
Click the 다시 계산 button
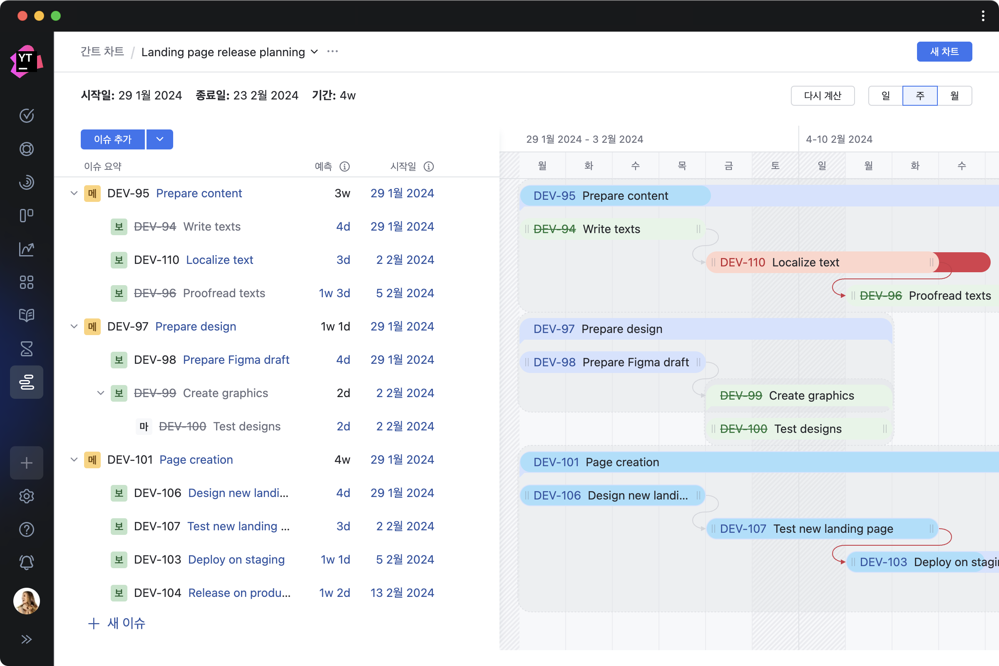[823, 96]
